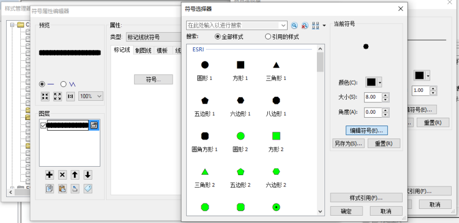Click the copy layer icon
This screenshot has width=459, height=223.
(x=50, y=189)
